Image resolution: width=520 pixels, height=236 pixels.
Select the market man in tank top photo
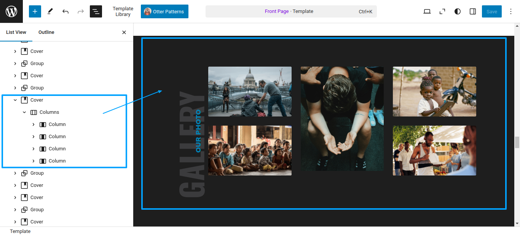coord(434,150)
